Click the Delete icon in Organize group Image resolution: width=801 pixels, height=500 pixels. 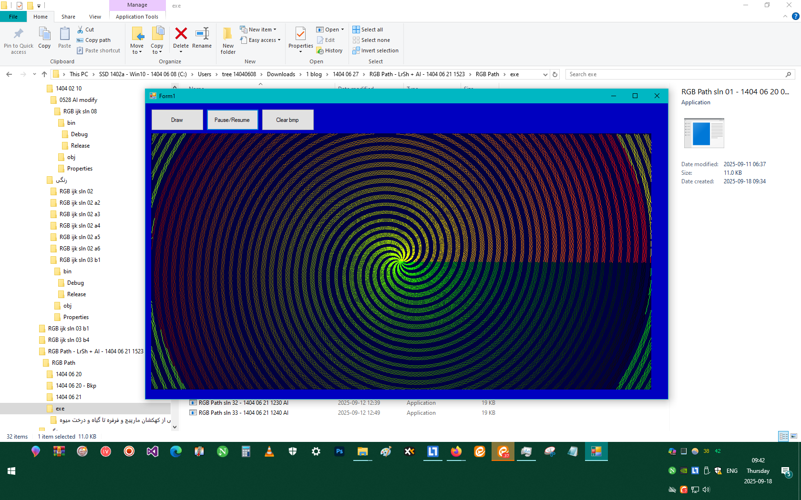click(x=181, y=34)
